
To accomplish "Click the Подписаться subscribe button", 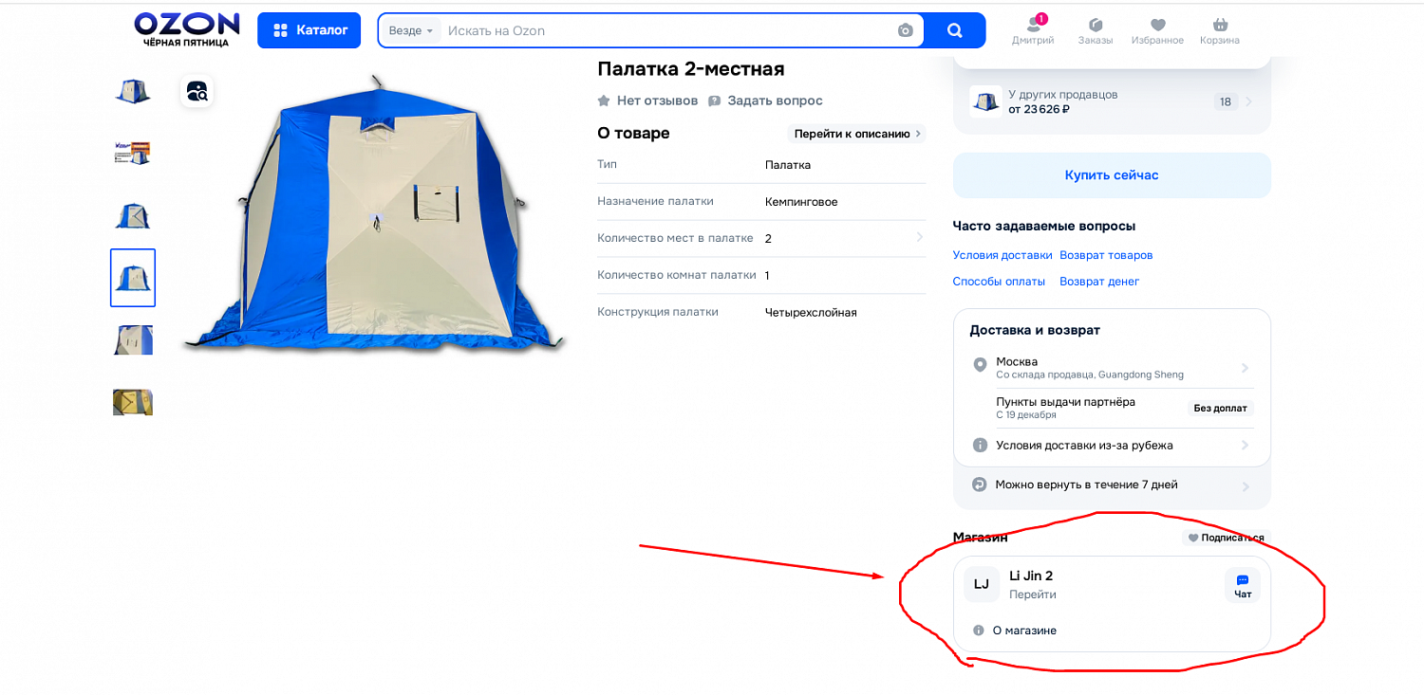I will (1226, 538).
